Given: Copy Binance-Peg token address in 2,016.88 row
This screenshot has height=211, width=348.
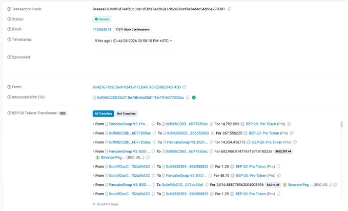Looking at the screenshot, I should tap(335, 185).
